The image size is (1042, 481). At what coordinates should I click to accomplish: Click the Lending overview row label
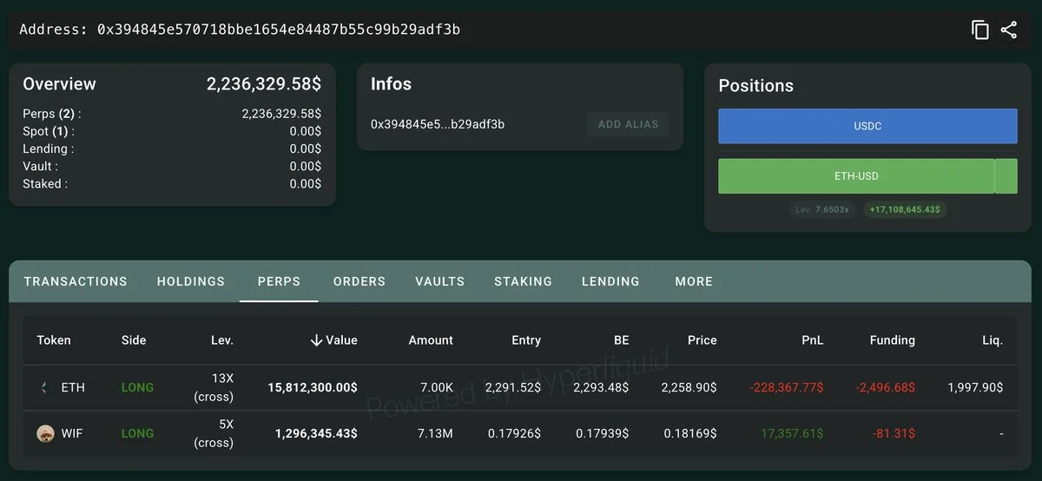(x=49, y=148)
